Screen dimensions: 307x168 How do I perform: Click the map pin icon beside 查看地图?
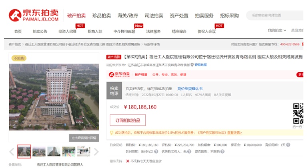point(192,64)
